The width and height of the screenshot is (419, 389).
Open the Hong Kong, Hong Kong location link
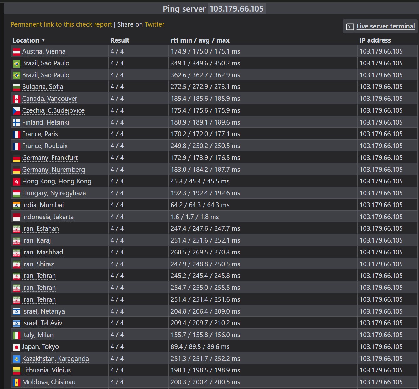tap(57, 181)
